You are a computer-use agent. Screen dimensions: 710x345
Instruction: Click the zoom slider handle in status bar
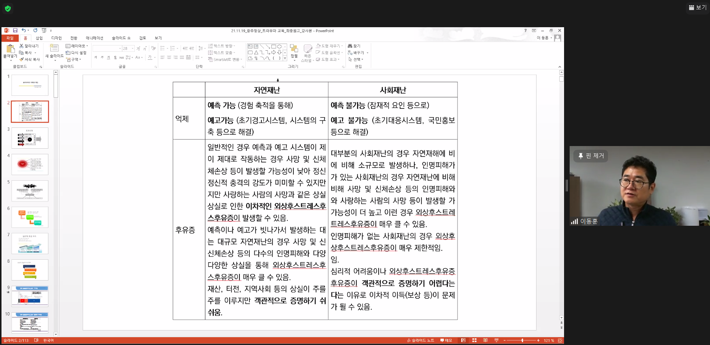tap(522, 341)
